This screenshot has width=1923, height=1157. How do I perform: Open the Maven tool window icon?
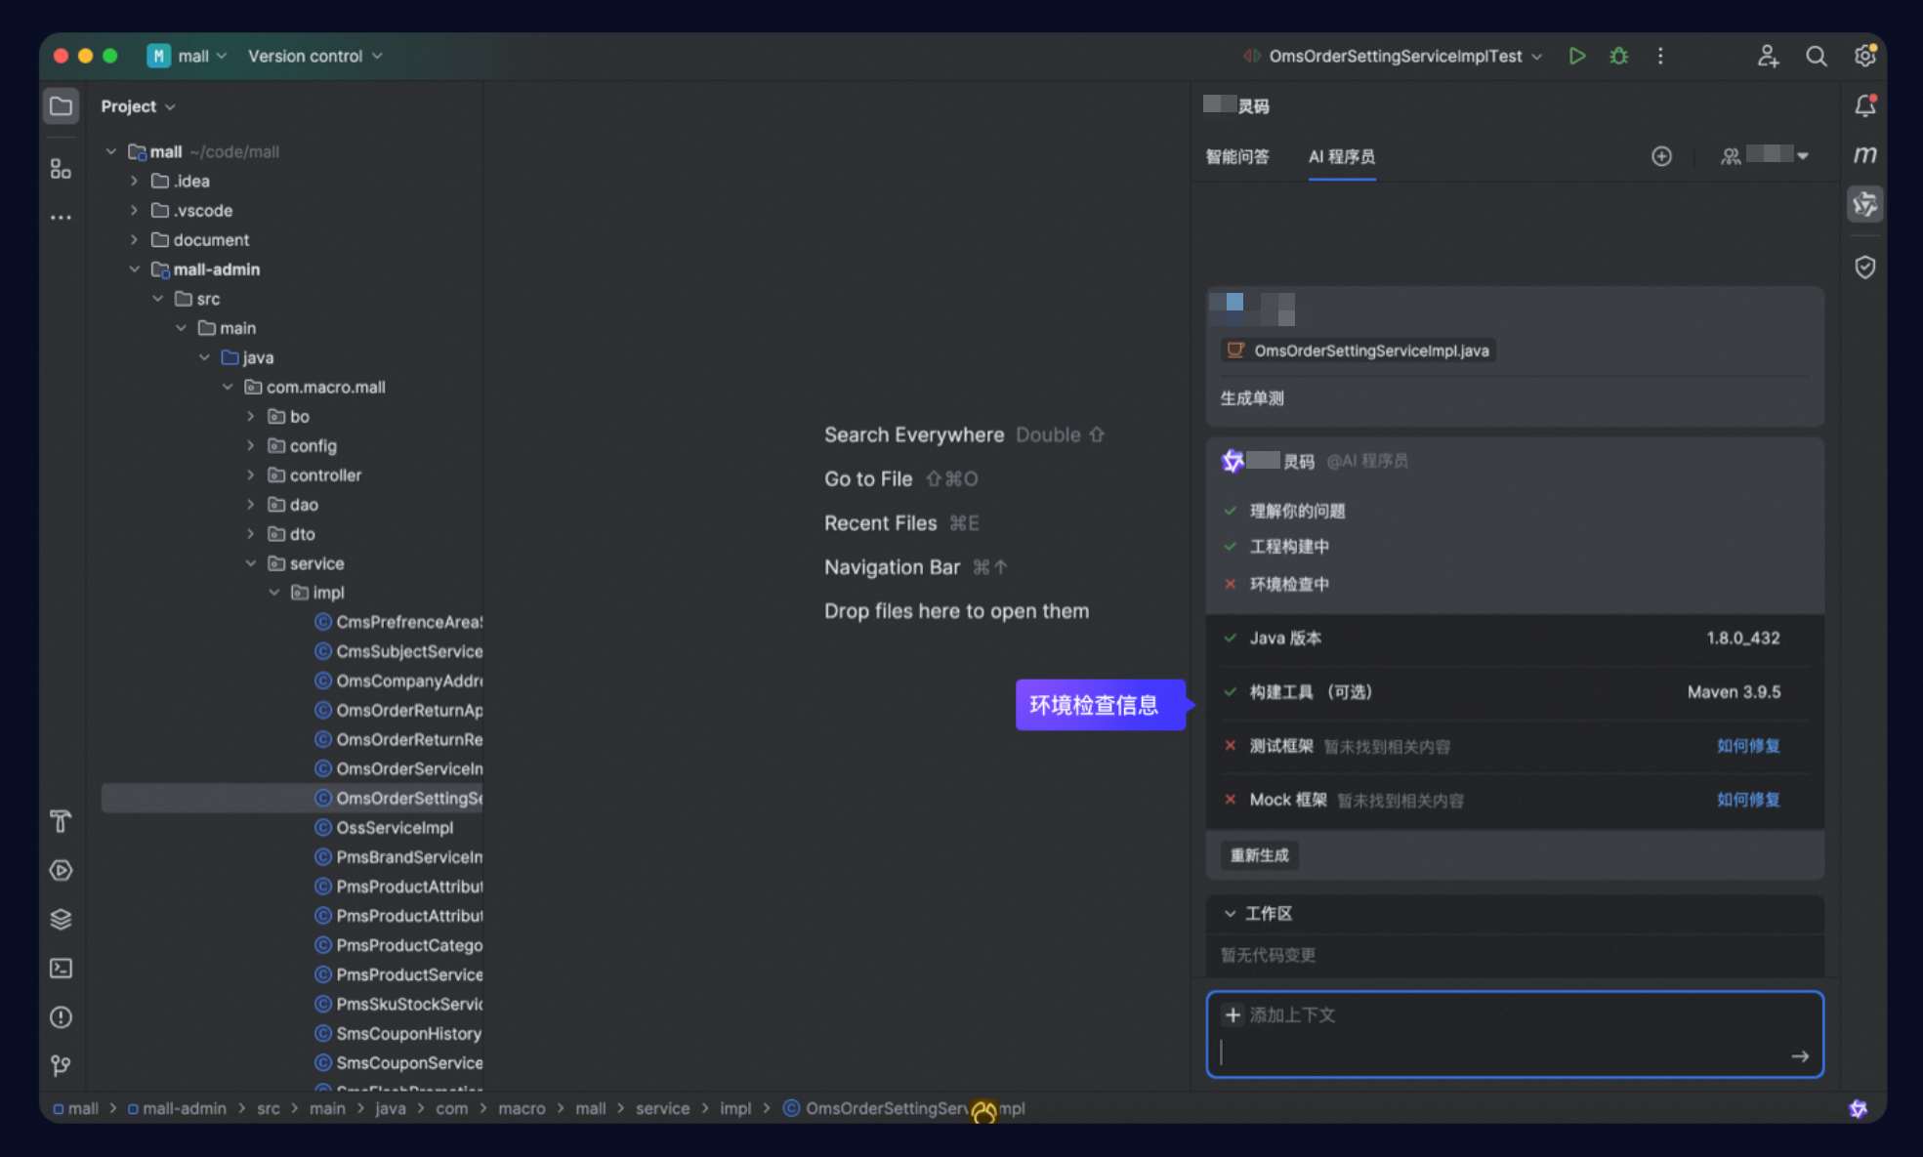pyautogui.click(x=1864, y=154)
